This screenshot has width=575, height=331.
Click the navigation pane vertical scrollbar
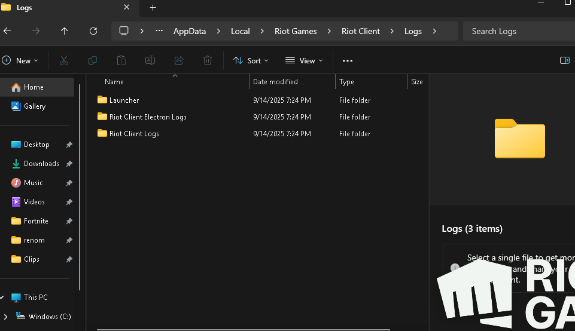[80, 187]
